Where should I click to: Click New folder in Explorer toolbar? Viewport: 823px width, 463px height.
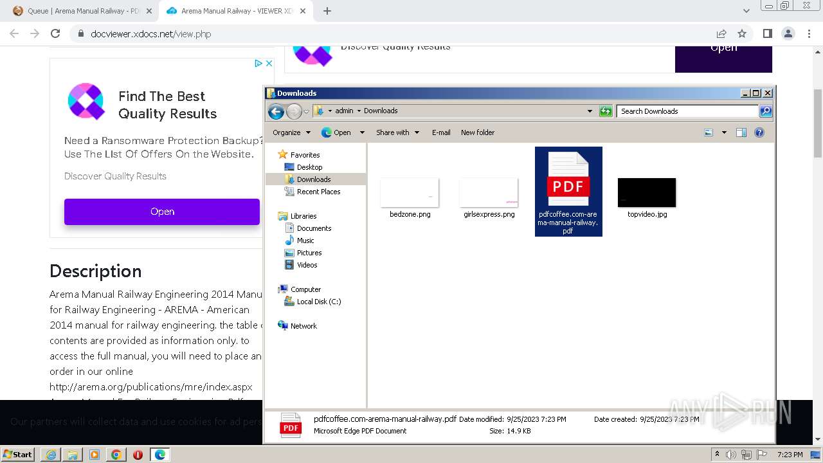(478, 132)
